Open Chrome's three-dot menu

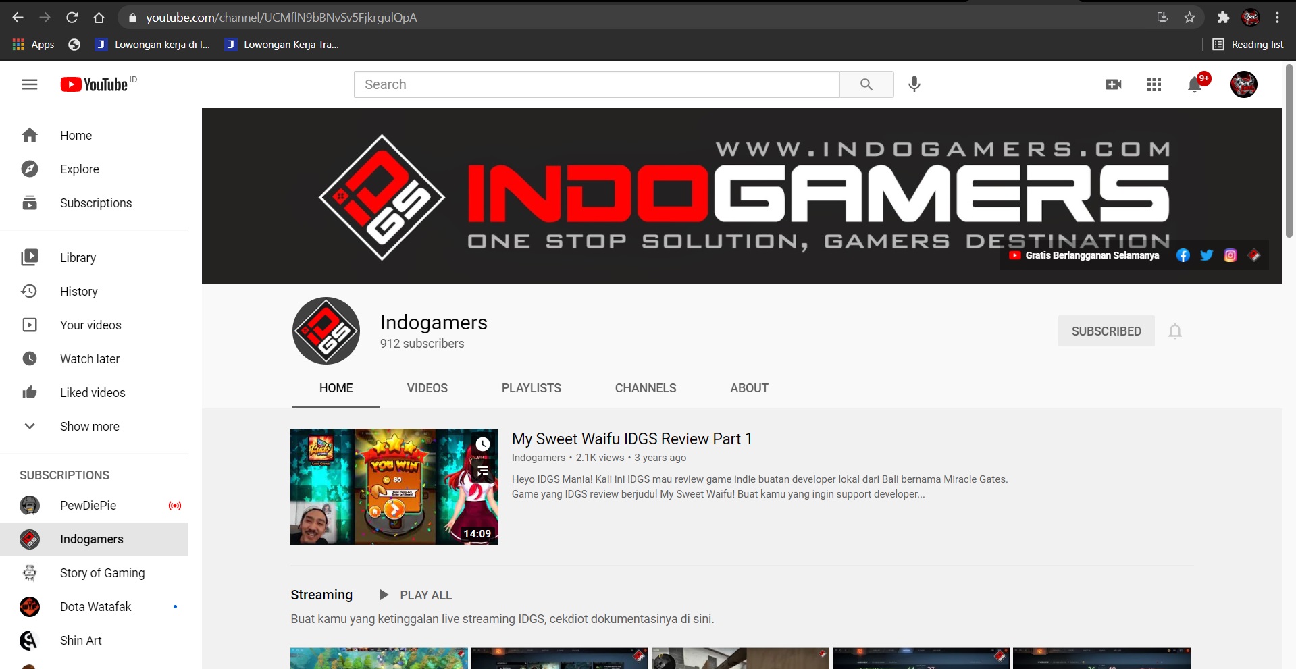click(x=1277, y=18)
